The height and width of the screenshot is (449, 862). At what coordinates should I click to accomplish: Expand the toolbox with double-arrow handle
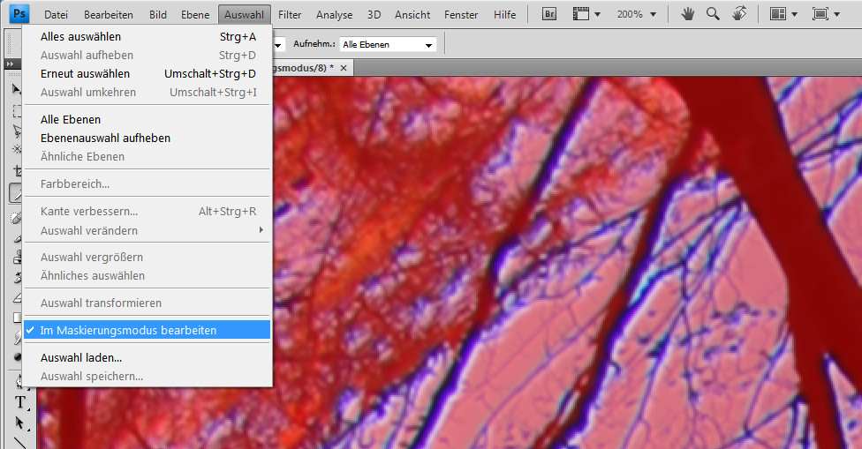[11, 64]
